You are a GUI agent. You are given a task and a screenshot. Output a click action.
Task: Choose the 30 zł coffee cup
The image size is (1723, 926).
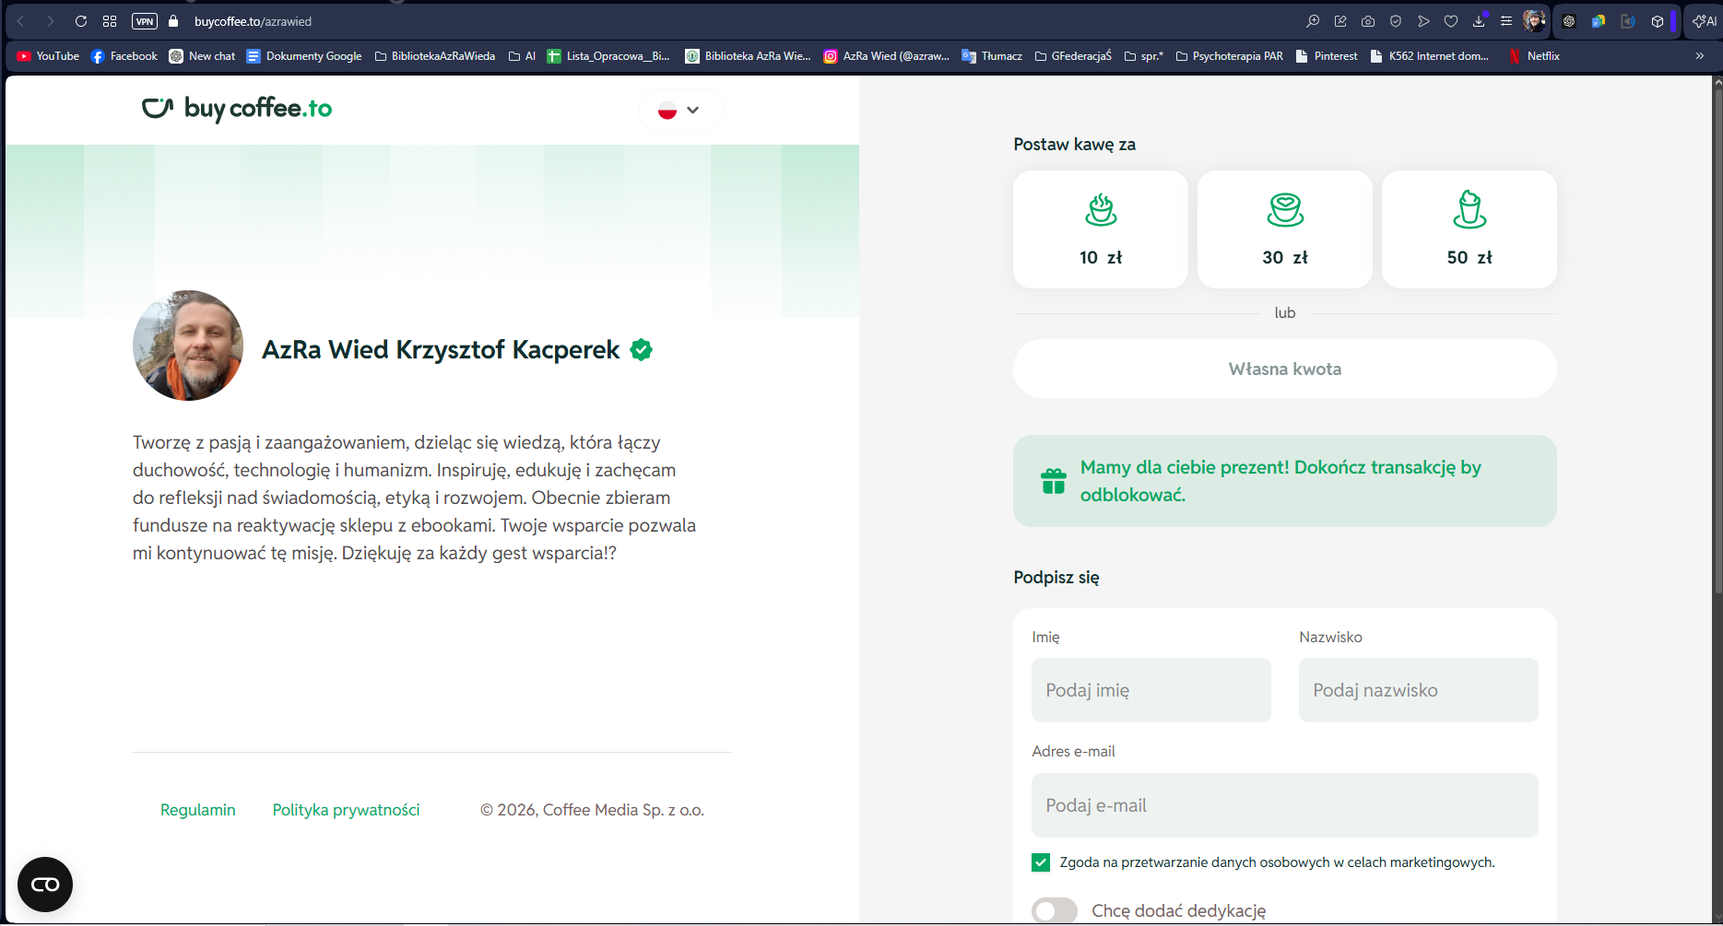(x=1284, y=229)
